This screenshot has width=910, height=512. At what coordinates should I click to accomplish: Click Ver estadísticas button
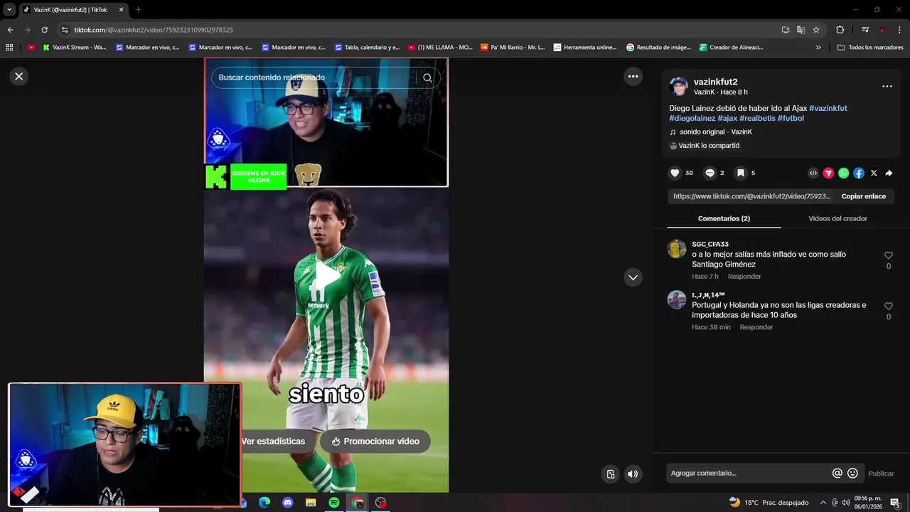click(x=273, y=441)
